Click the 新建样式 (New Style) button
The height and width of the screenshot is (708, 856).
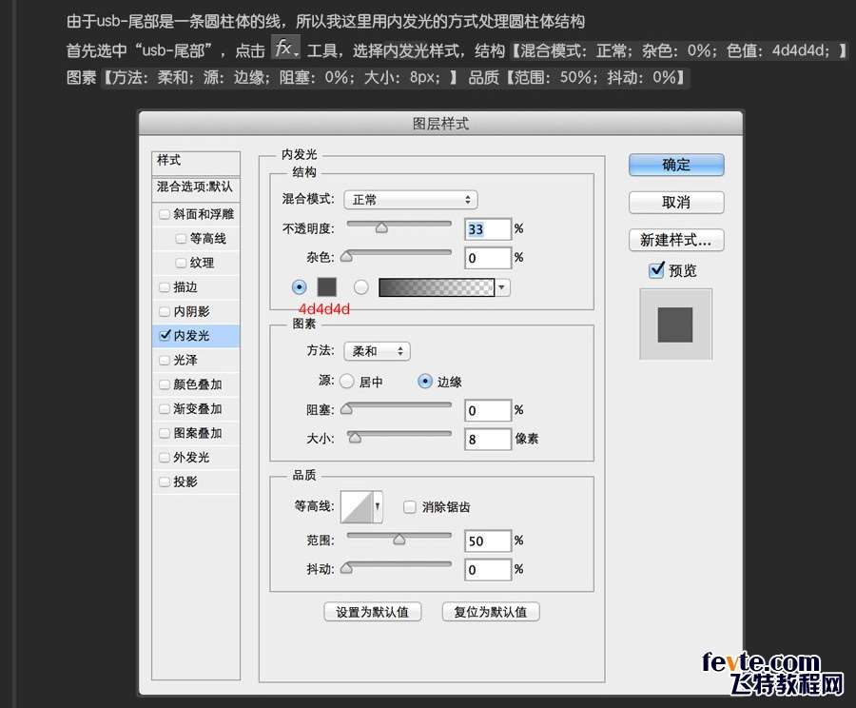pyautogui.click(x=676, y=240)
